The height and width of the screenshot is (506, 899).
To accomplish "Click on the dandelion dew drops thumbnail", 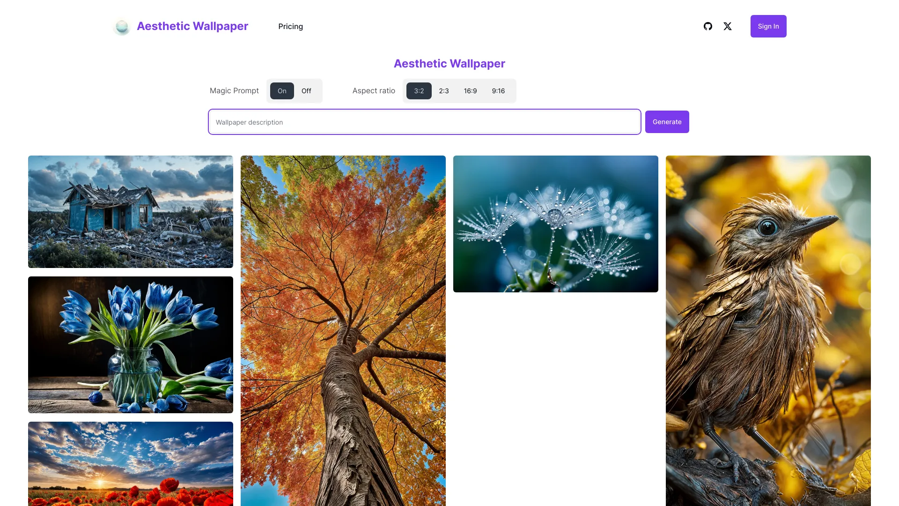I will 556,223.
